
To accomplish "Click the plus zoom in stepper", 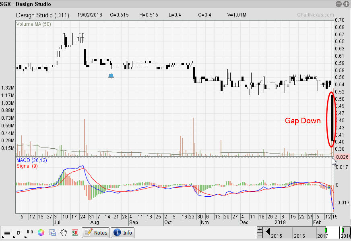I will coord(260,230).
